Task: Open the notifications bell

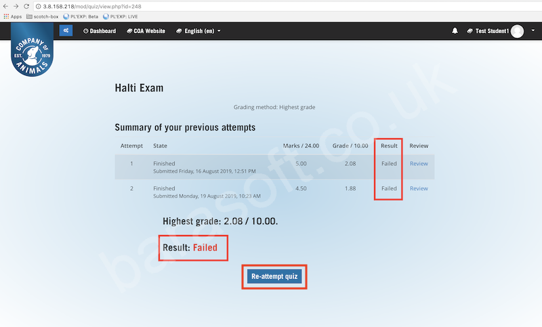Action: pyautogui.click(x=455, y=30)
